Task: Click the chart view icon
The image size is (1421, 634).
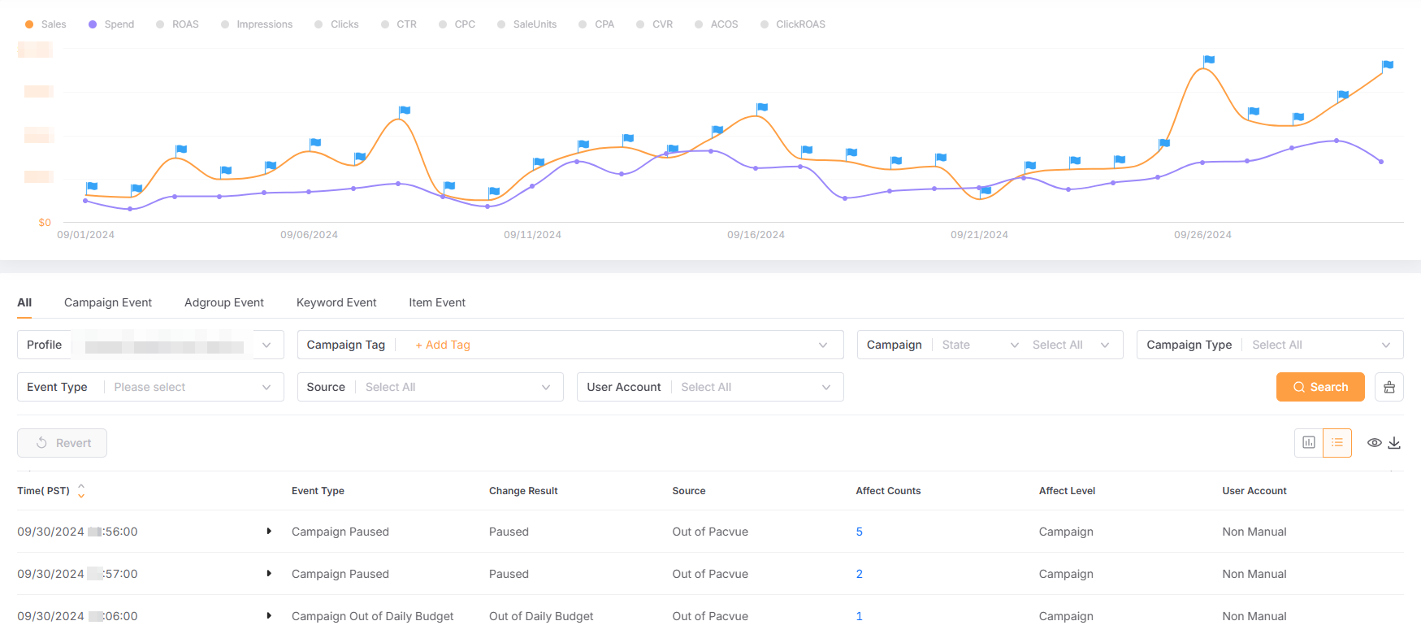Action: (x=1308, y=443)
